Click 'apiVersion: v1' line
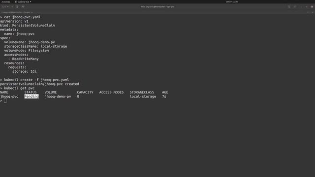The width and height of the screenshot is (315, 177). (14, 21)
